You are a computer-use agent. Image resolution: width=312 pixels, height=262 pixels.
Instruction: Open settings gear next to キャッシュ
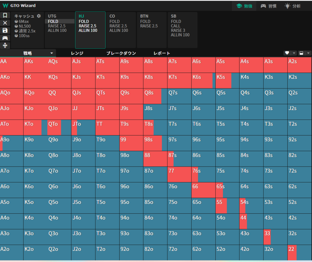39,16
